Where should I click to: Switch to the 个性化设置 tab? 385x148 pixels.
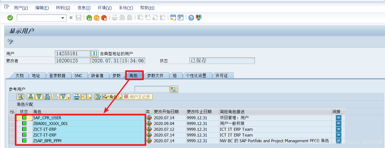coord(196,76)
